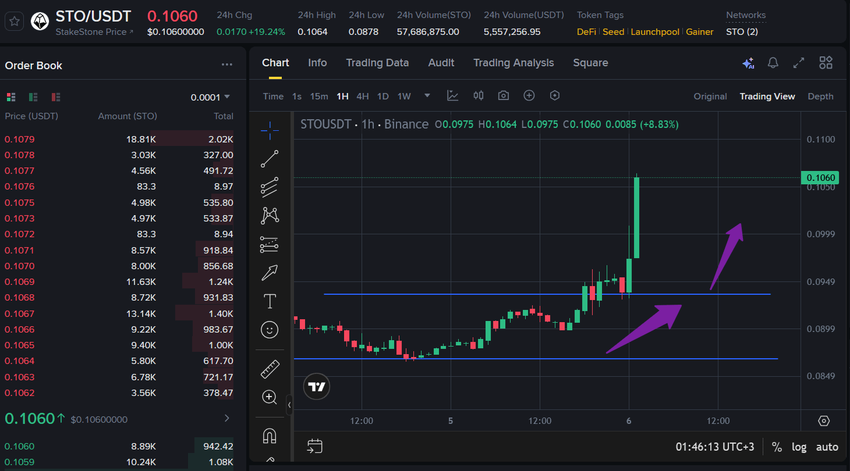Expand the current price row chevron
The width and height of the screenshot is (850, 471).
click(227, 418)
